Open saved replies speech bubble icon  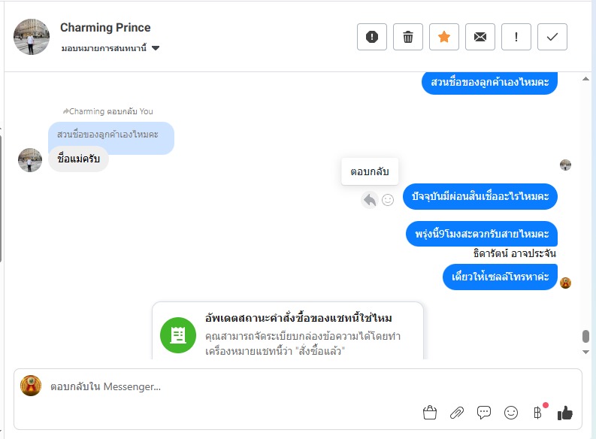[x=484, y=413]
